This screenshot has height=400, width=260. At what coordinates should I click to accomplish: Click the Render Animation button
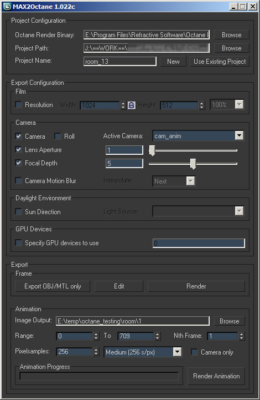point(216,376)
